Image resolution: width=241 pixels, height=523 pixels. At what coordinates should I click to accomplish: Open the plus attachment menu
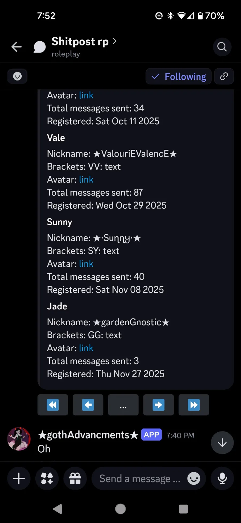[19, 478]
